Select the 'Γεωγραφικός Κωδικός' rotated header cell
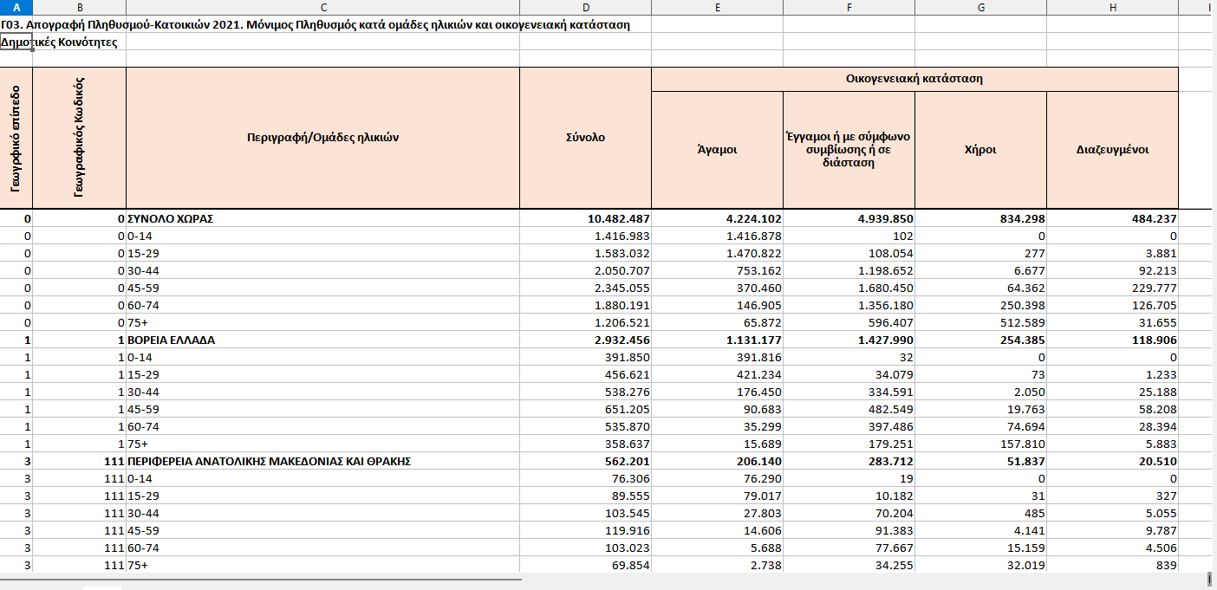1217x590 pixels. [80, 138]
